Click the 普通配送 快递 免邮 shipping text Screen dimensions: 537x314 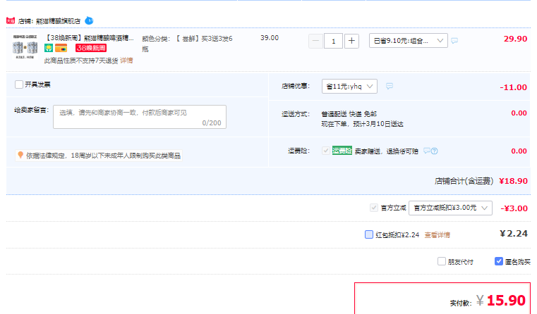349,114
